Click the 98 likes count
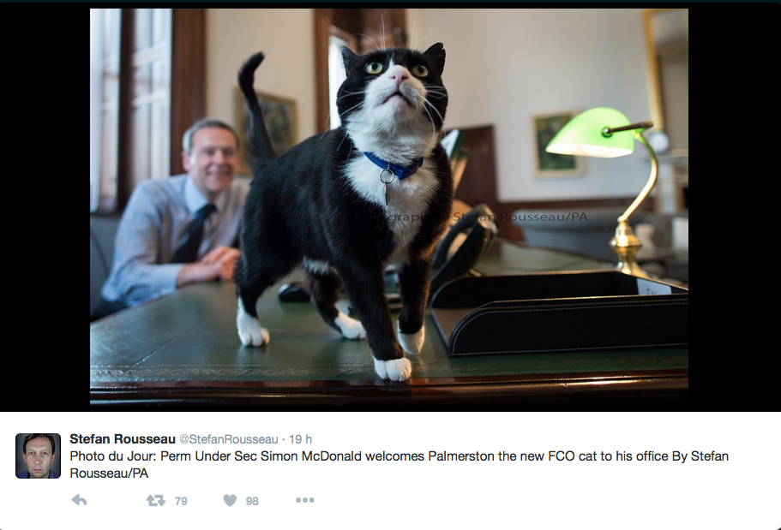Viewport: 781px width, 530px height. 253,501
